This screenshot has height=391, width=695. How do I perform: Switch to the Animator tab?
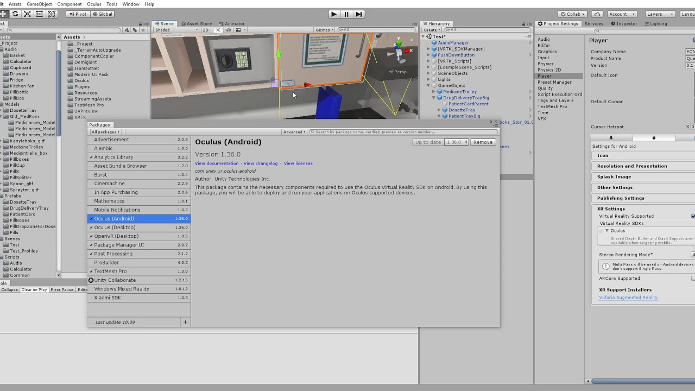pyautogui.click(x=232, y=23)
